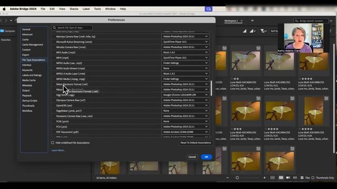Click the Sort by button

pos(274,31)
